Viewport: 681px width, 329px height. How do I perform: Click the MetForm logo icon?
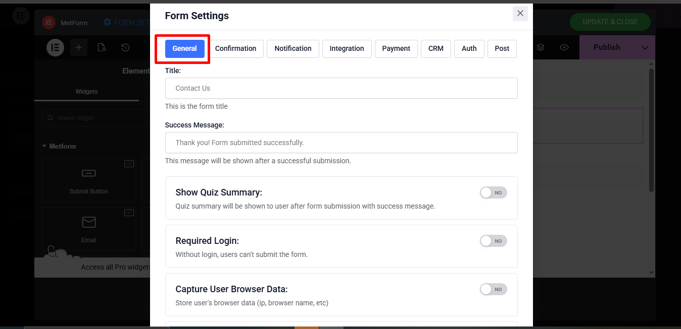(x=48, y=22)
